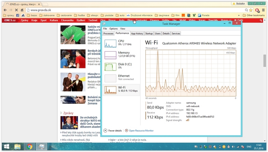Image resolution: width=268 pixels, height=152 pixels.
Task: Click the zoom magnifier icon in the address bar
Action: [247, 10]
